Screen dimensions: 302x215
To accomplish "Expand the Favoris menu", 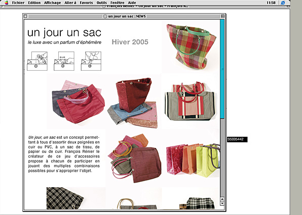I will tap(86, 3).
